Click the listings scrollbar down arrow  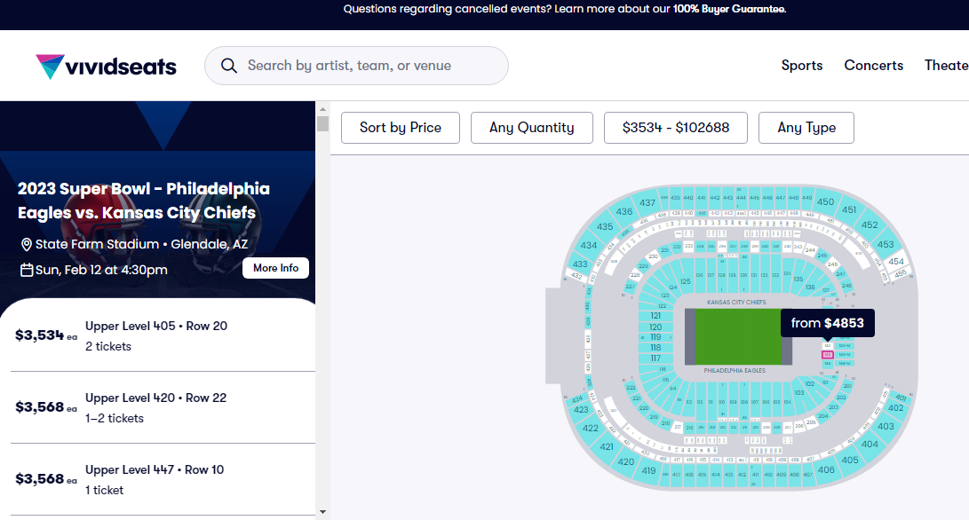322,512
